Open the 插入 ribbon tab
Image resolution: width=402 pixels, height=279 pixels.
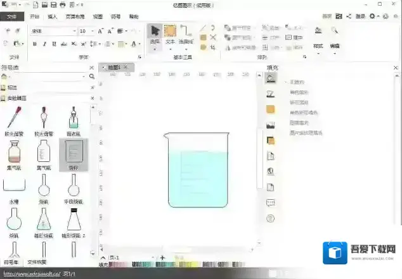coord(53,16)
